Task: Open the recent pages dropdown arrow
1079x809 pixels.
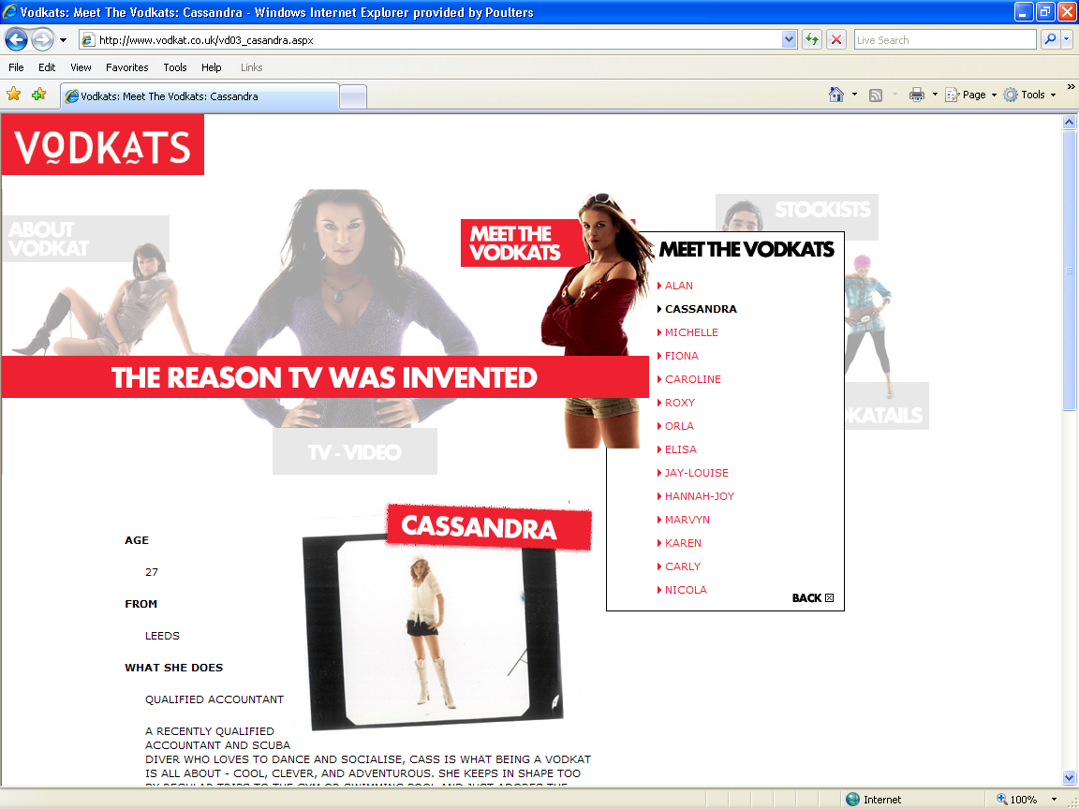Action: point(64,40)
